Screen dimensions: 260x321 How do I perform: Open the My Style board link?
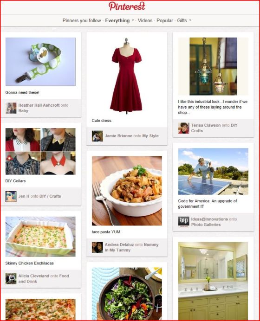click(x=150, y=136)
